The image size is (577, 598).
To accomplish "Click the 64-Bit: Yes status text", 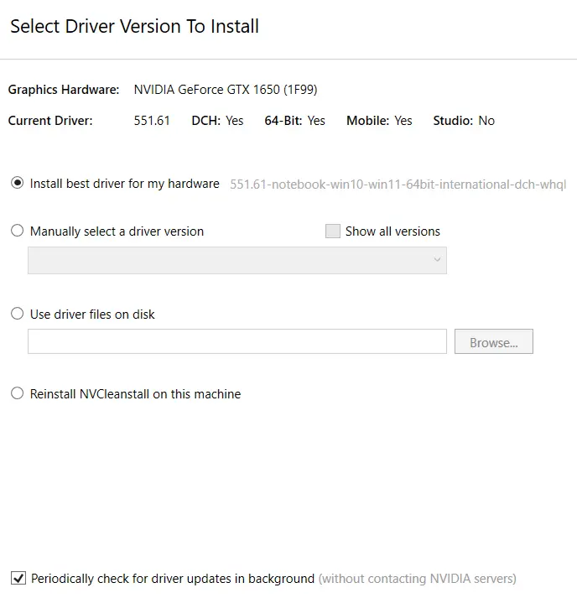I will point(295,121).
